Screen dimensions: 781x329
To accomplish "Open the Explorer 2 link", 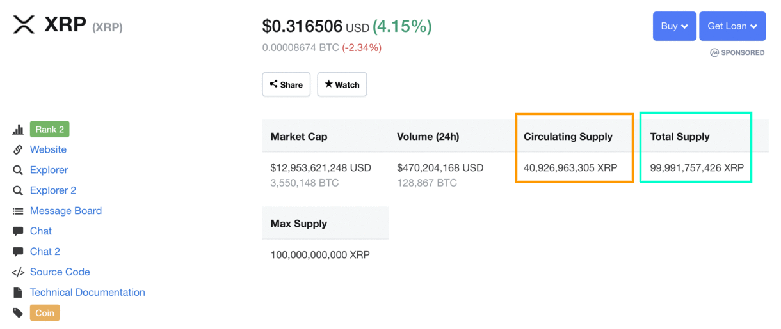I will click(53, 190).
